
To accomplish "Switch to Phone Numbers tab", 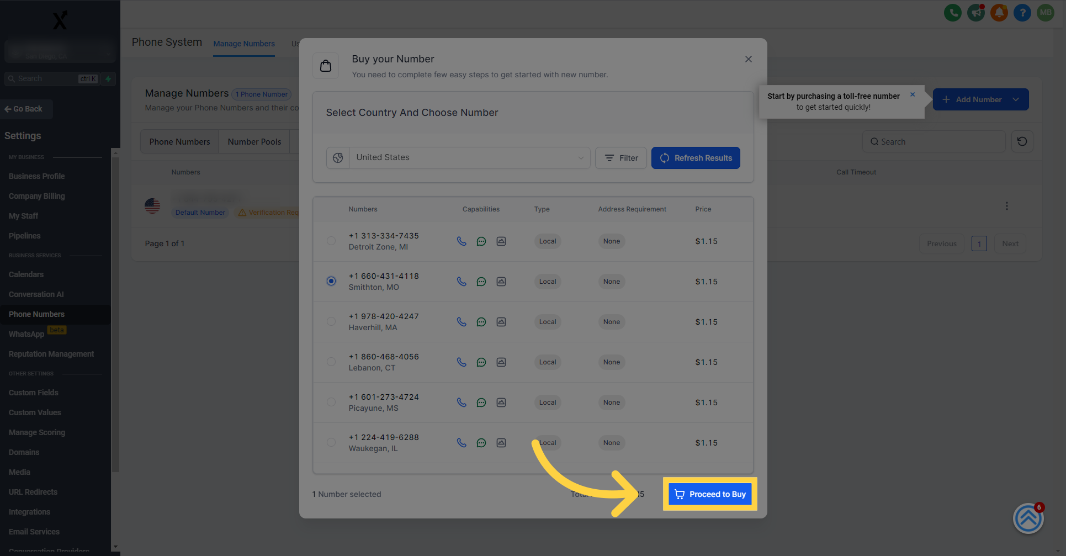I will (x=179, y=142).
